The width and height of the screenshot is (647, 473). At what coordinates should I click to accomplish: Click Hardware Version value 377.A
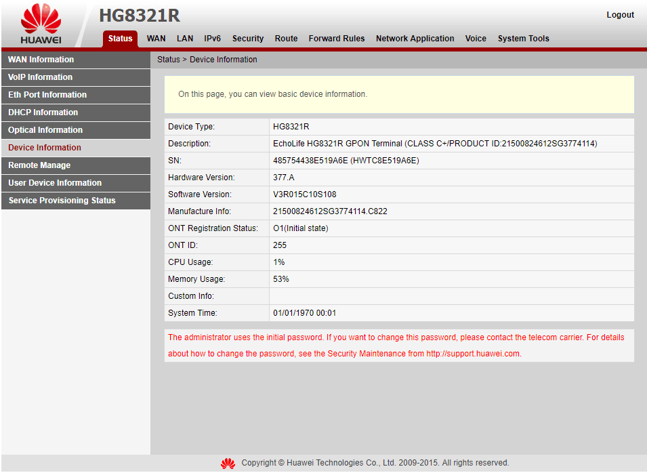[284, 178]
